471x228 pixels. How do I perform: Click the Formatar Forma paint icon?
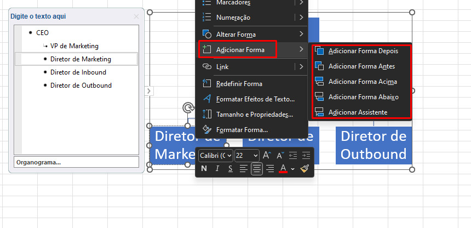[207, 130]
